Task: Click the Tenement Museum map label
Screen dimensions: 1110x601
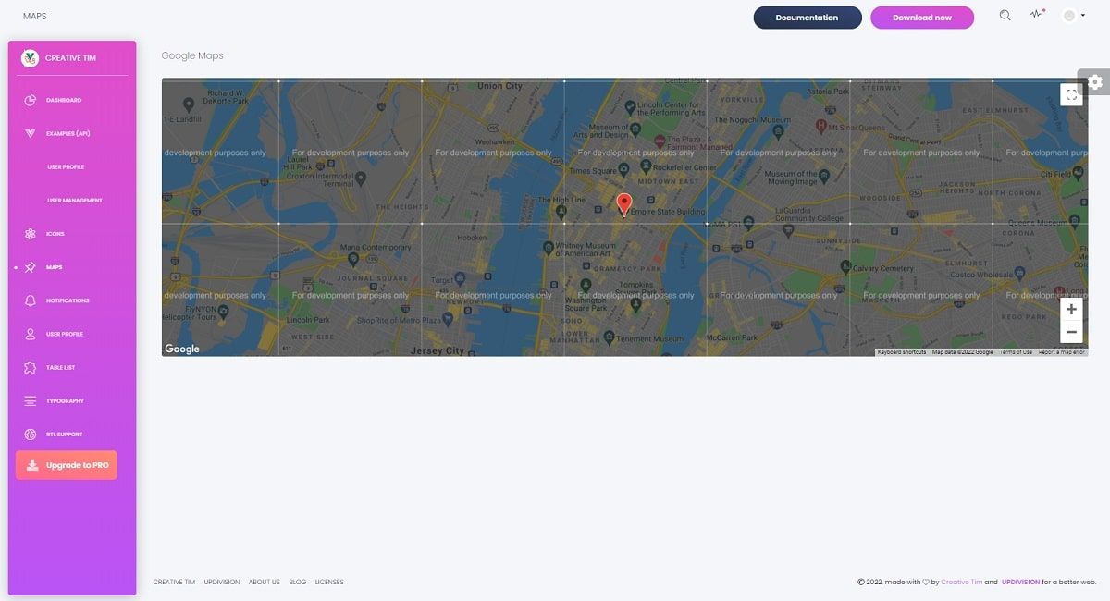Action: click(x=652, y=337)
